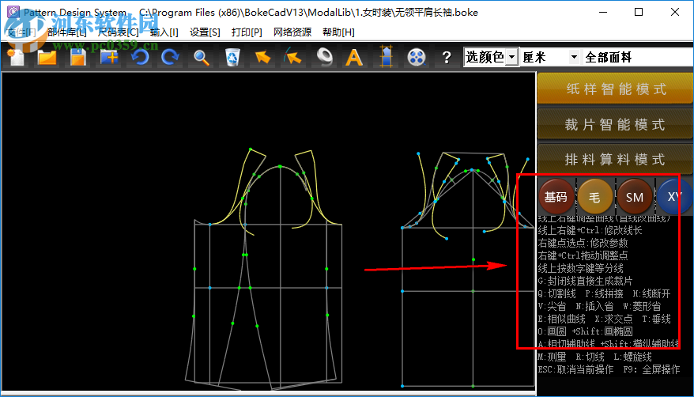Viewport: 694px width, 397px height.
Task: Click the blue add-with-plus toolbar icon
Action: 109,58
